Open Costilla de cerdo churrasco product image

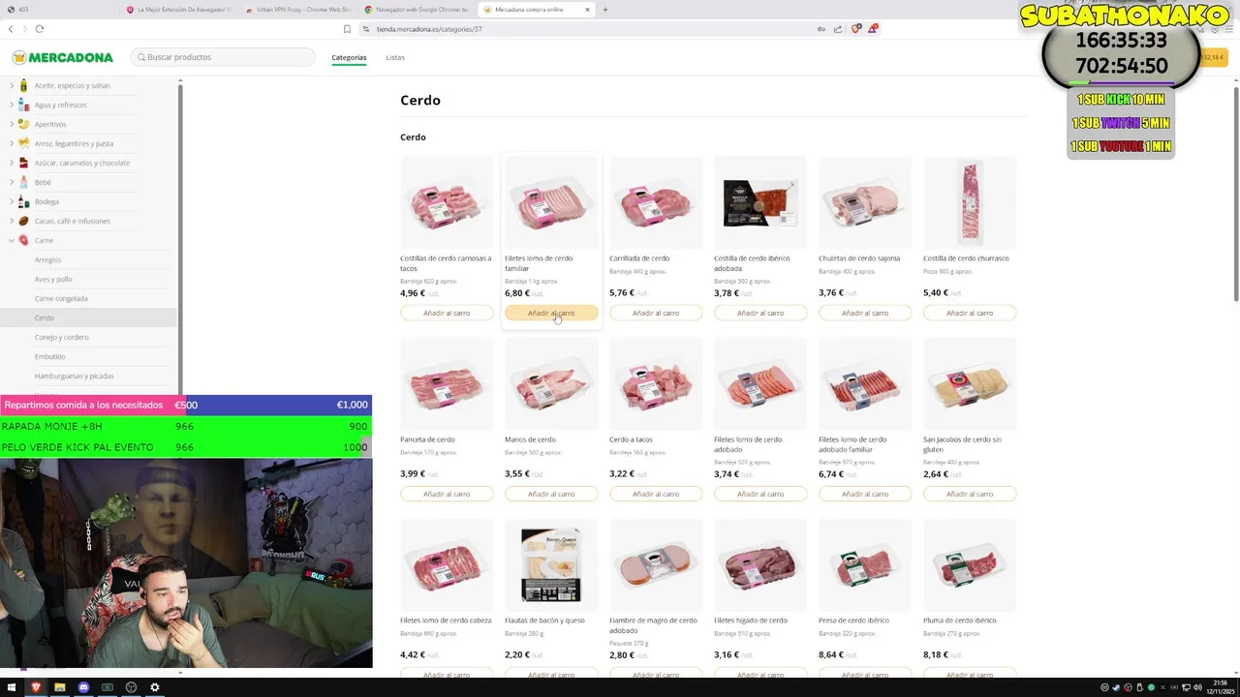point(970,203)
